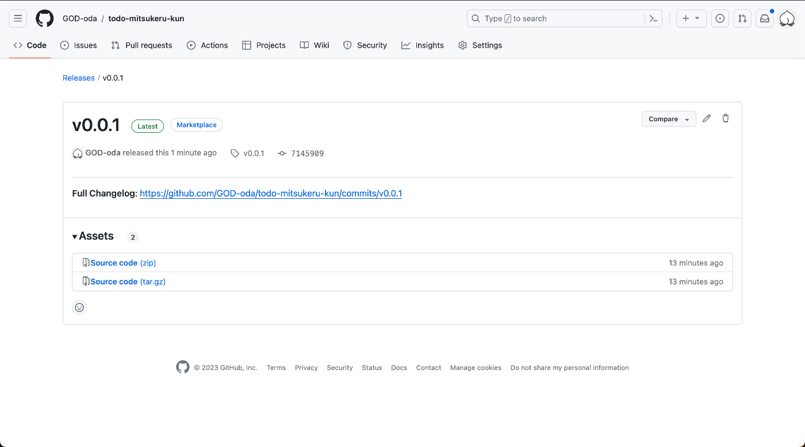Click the GOD-oda author avatar
This screenshot has height=447, width=805.
point(78,153)
